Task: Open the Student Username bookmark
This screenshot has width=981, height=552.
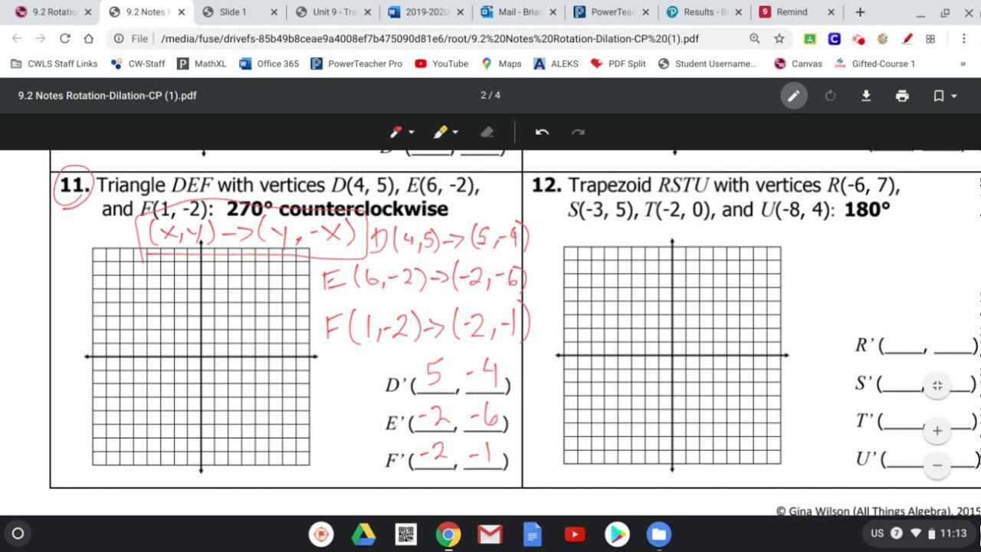Action: click(707, 64)
